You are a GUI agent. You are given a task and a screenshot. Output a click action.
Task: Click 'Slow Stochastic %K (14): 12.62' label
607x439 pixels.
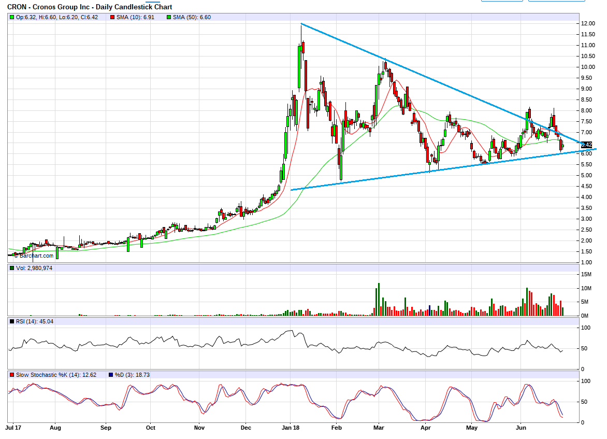point(56,375)
